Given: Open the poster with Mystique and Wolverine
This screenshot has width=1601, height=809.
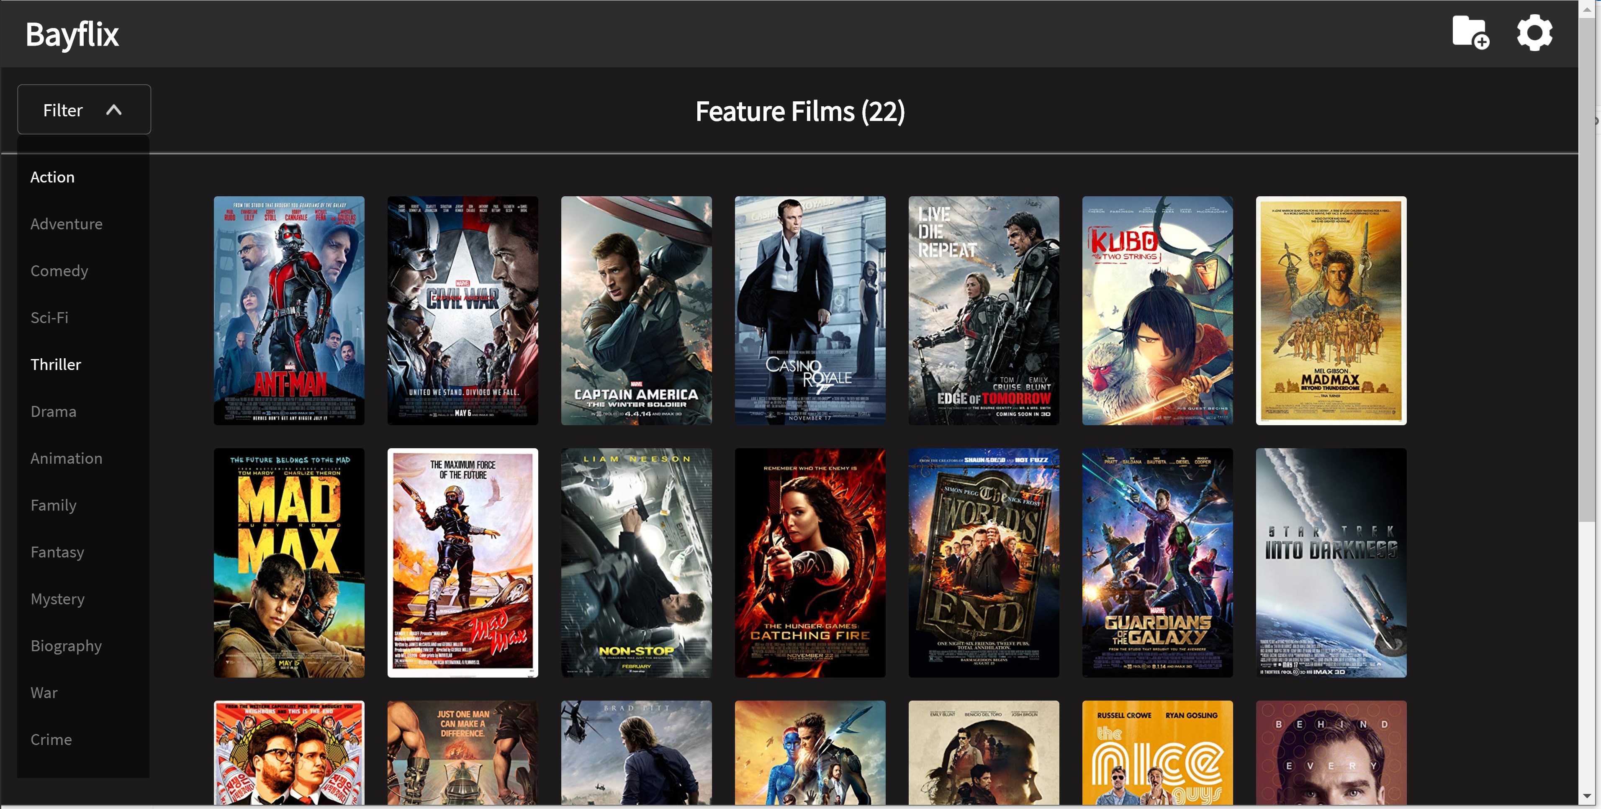Looking at the screenshot, I should coord(810,753).
